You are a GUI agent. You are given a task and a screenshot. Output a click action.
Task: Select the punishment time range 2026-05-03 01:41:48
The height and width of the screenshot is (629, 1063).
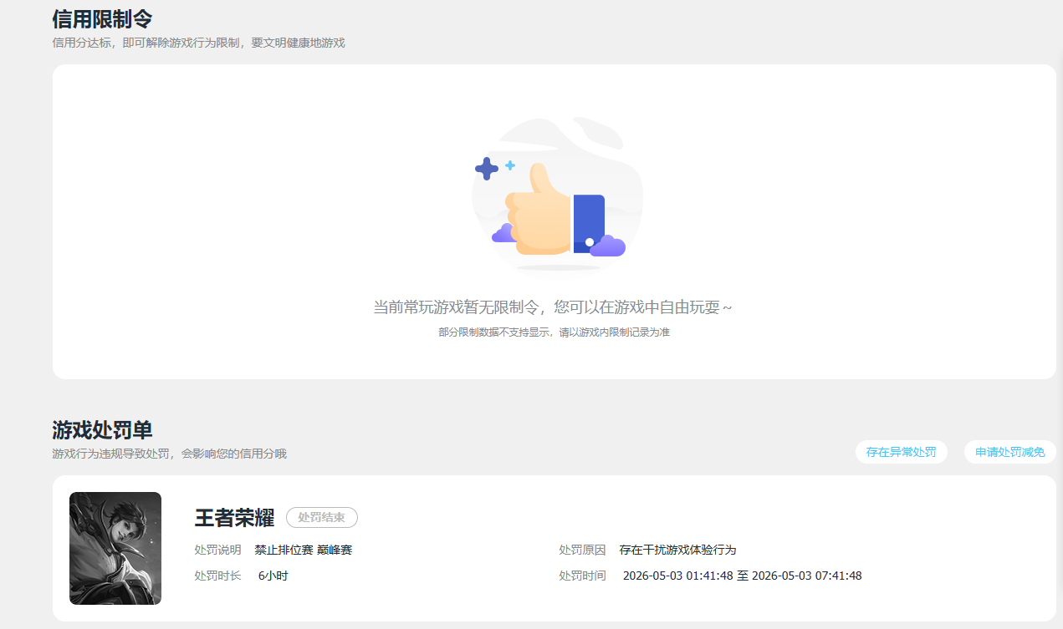coord(678,576)
